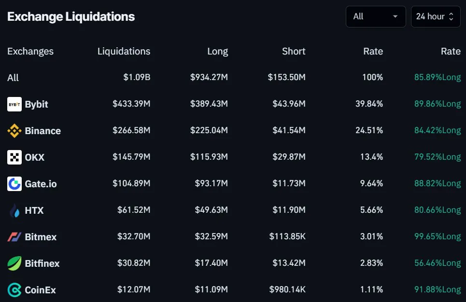This screenshot has width=466, height=302.
Task: Select the All exchanges summary row
Action: [13, 78]
